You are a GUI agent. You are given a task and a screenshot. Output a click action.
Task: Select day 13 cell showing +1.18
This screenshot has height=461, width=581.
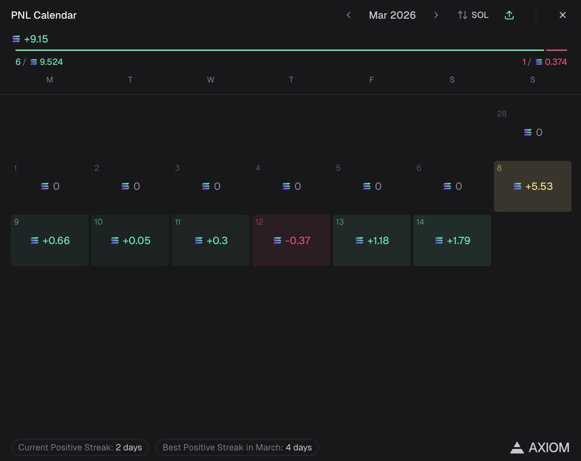tap(372, 240)
